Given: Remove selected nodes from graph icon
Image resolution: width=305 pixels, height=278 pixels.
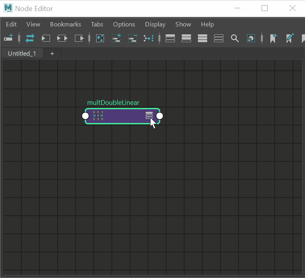Looking at the screenshot, I should click(x=132, y=38).
